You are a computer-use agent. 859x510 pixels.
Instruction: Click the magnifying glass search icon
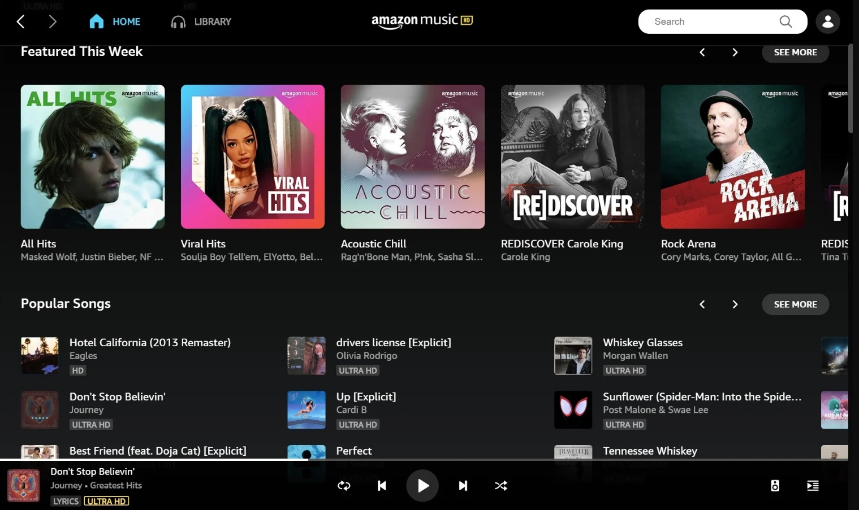point(785,21)
